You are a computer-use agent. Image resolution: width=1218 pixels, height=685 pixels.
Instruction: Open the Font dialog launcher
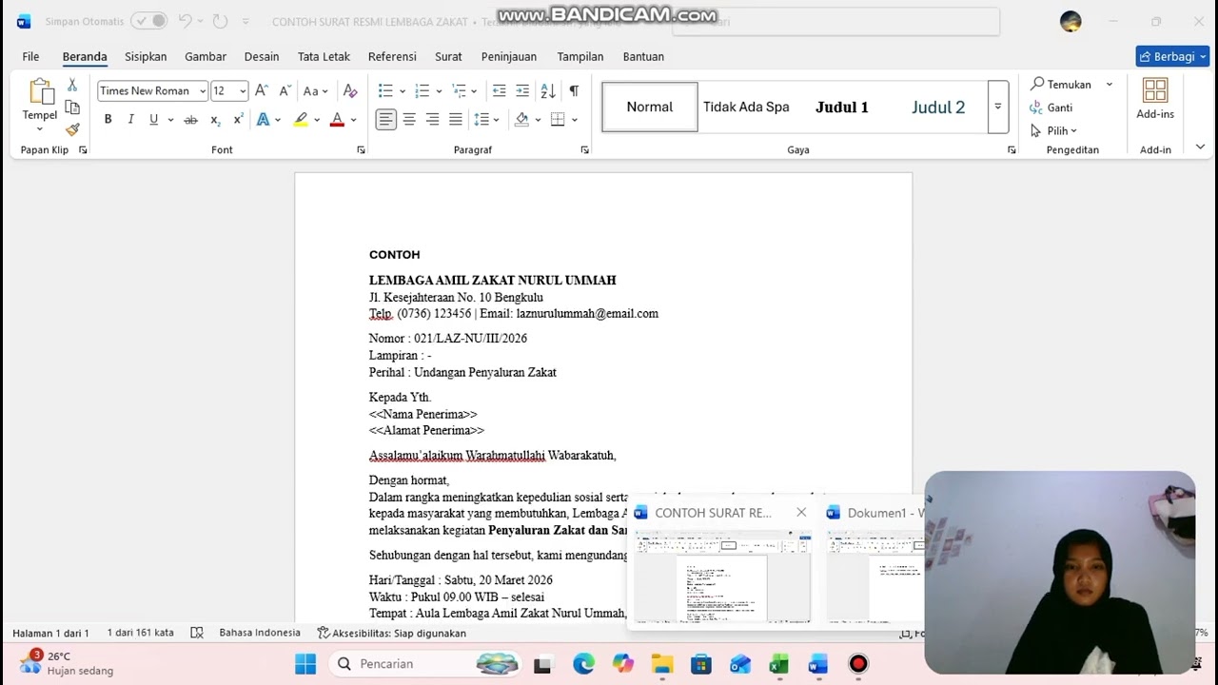pos(361,150)
